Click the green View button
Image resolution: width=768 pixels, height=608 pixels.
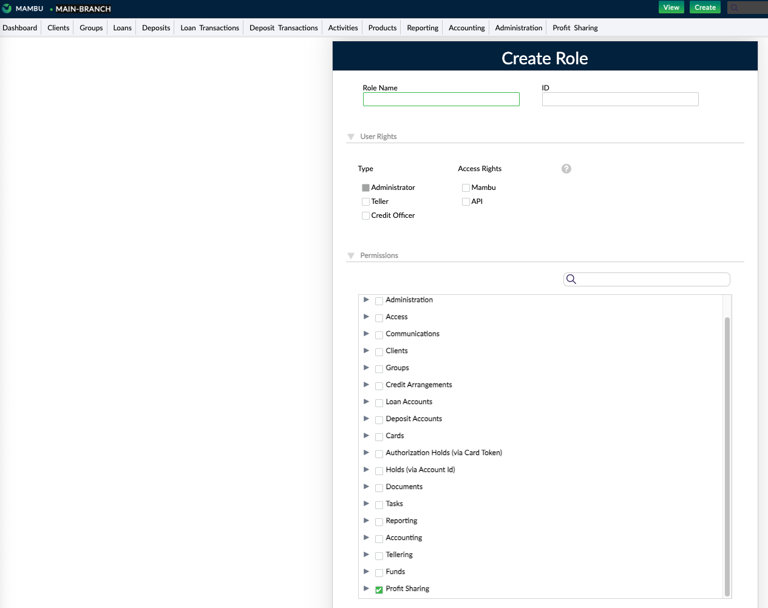[x=671, y=7]
